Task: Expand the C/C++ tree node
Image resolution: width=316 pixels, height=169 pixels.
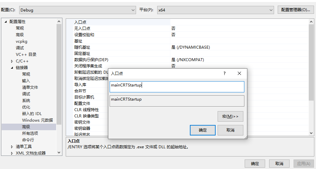Action: [12, 61]
